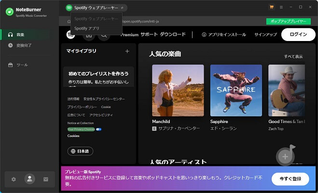Open the Cookie footer link
This screenshot has height=193, width=318.
(x=106, y=107)
